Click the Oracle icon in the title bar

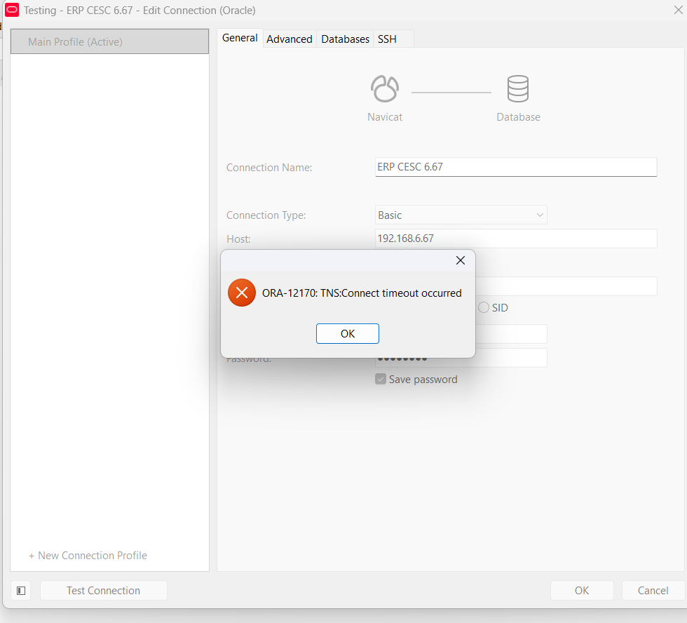click(x=12, y=10)
